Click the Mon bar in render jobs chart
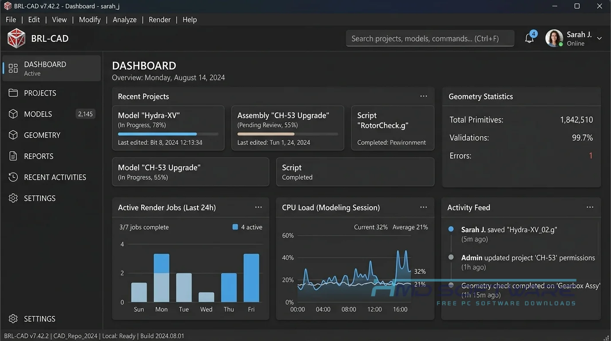 [x=162, y=278]
